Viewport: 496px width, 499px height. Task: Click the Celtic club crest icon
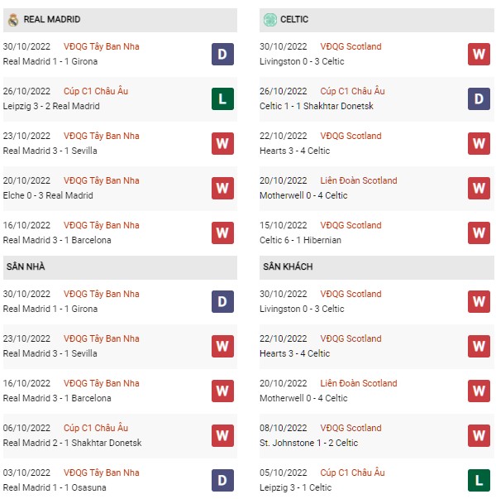click(270, 20)
